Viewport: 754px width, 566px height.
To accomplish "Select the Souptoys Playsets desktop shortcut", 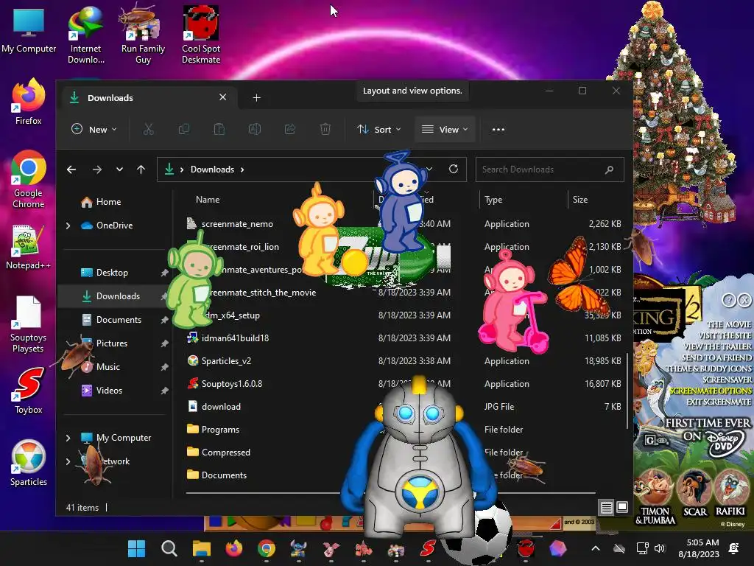I will tap(29, 324).
